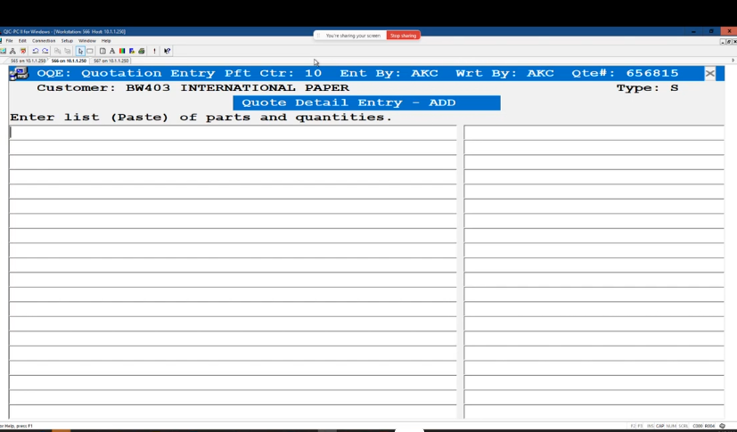Click the session tab strip scroll arrow
Screen dimensions: 737x432
pyautogui.click(x=733, y=60)
